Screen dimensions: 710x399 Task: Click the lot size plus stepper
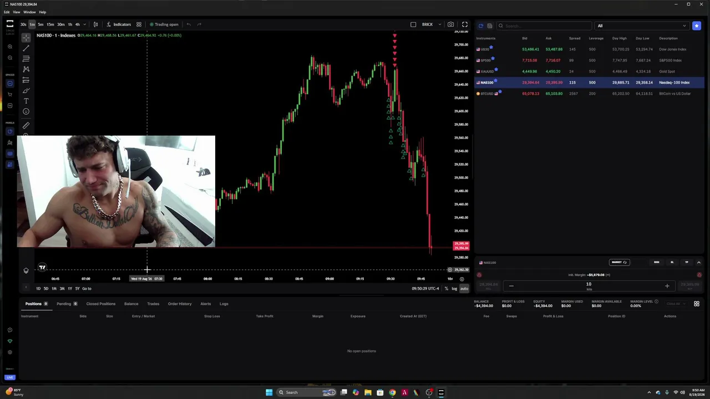tap(667, 286)
